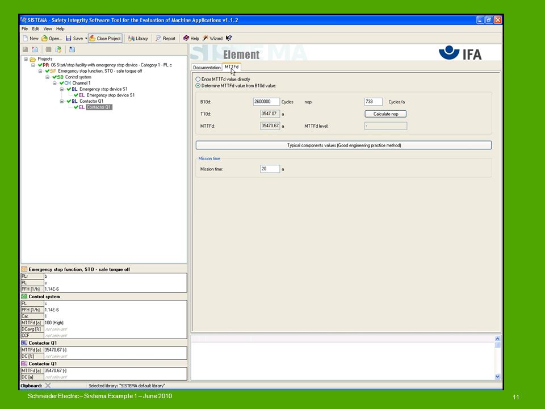Open Typical components values (Good engineering practice method)
545x409 pixels.
(344, 145)
